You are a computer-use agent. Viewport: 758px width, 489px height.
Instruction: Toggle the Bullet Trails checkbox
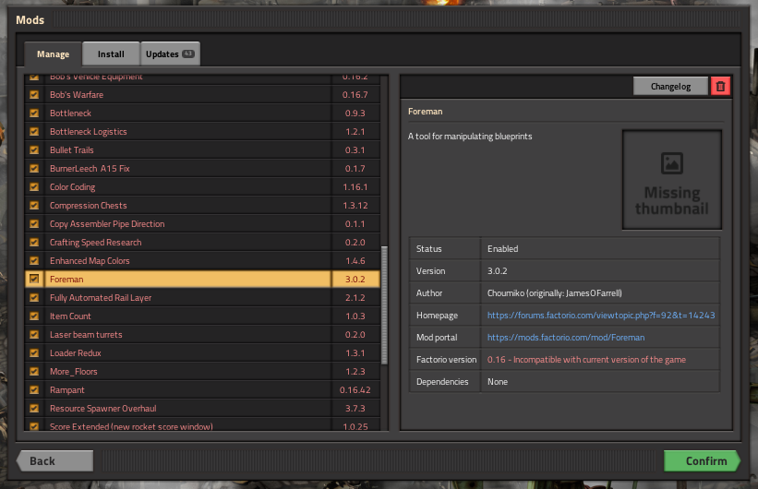coord(34,149)
